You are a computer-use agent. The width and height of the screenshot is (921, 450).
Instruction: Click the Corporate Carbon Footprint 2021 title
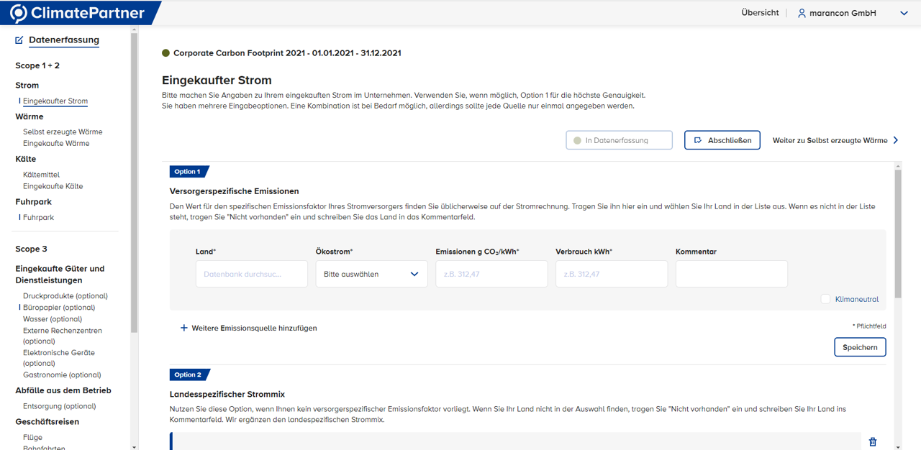(287, 53)
